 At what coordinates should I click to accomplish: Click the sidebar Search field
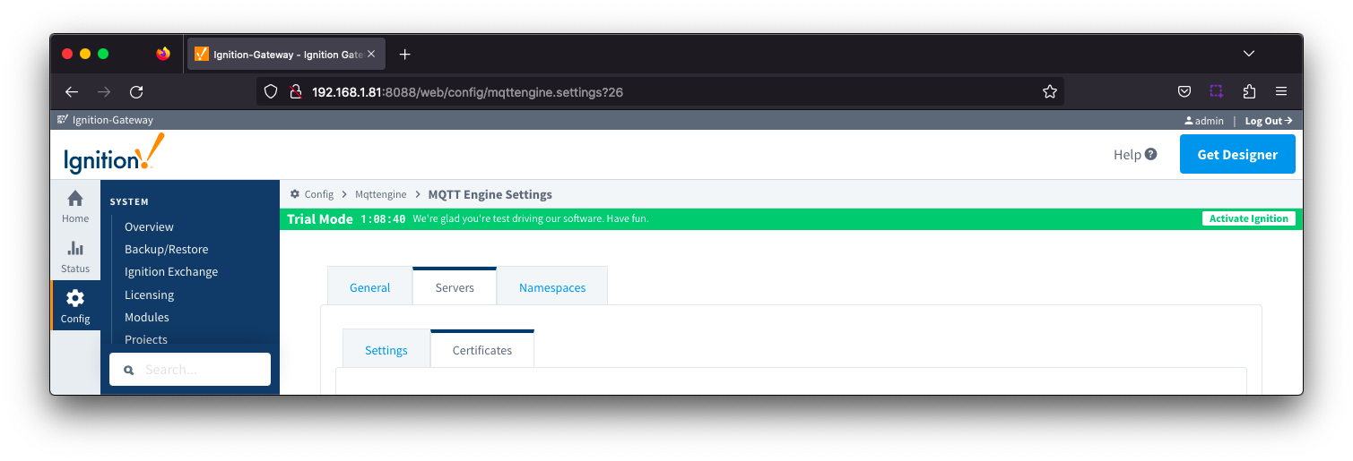point(190,369)
